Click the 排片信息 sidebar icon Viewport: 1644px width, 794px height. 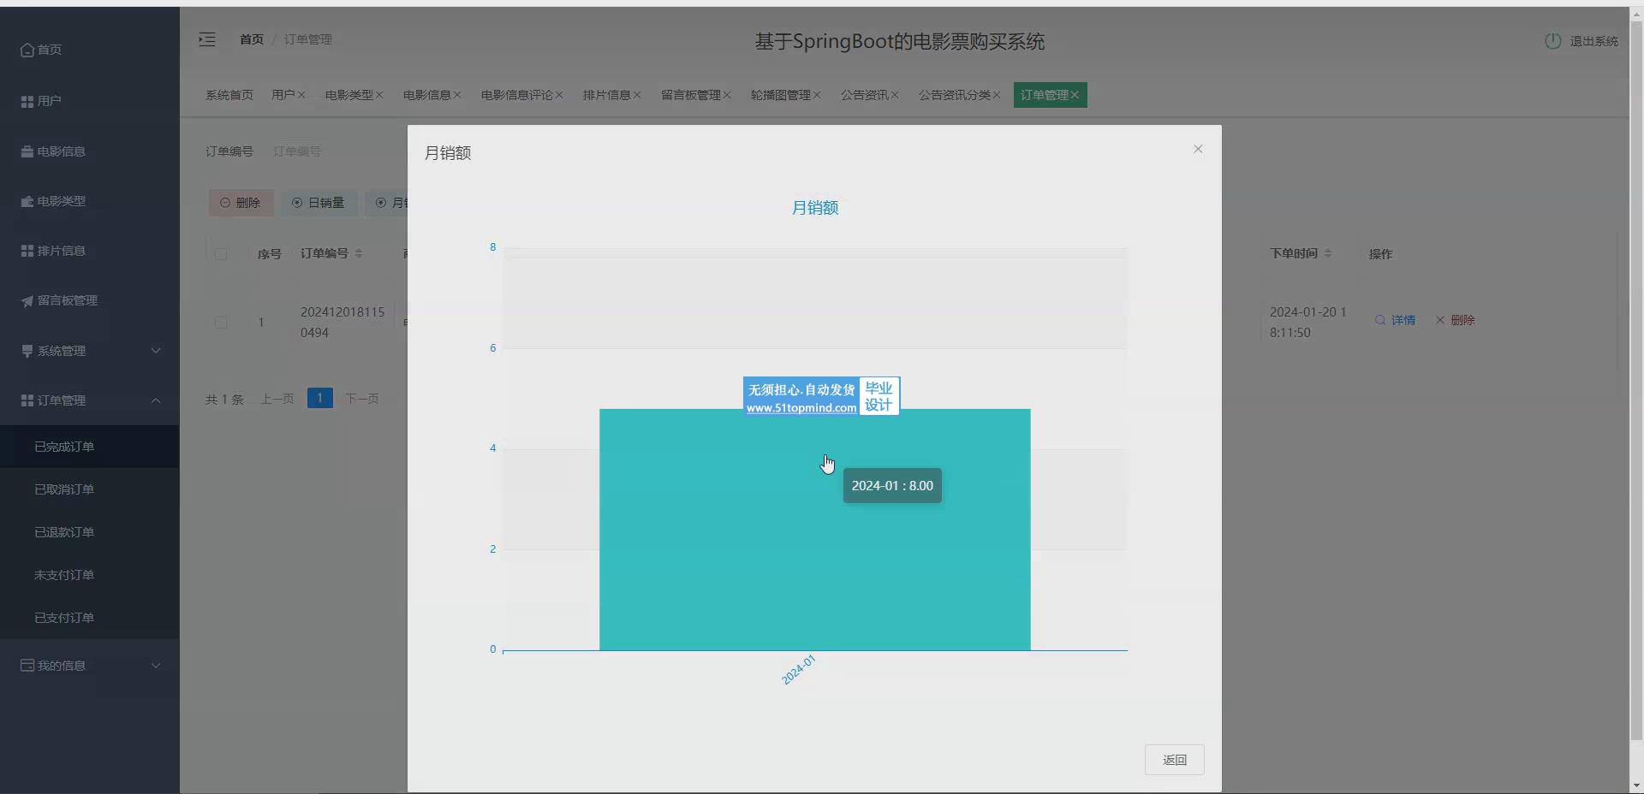point(27,251)
